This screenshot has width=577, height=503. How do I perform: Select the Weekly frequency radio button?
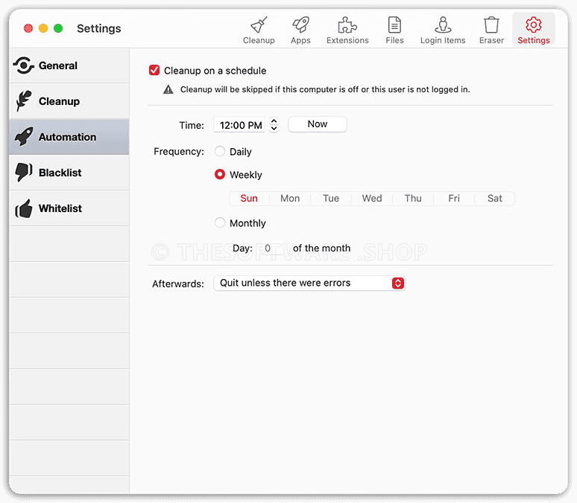(x=220, y=174)
